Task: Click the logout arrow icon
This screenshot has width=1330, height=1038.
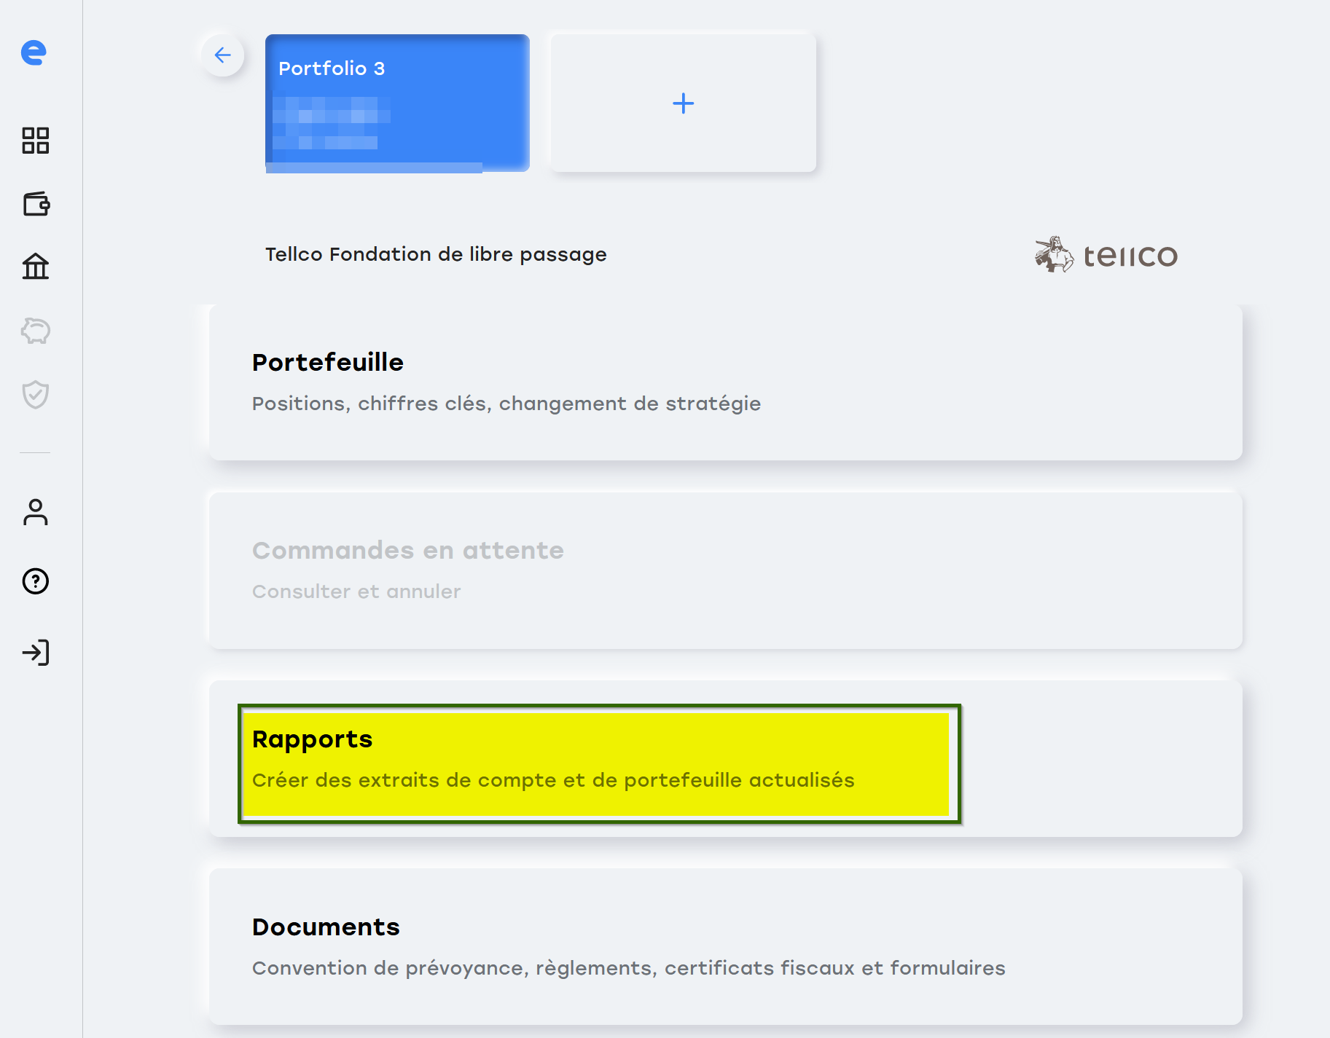Action: point(35,652)
